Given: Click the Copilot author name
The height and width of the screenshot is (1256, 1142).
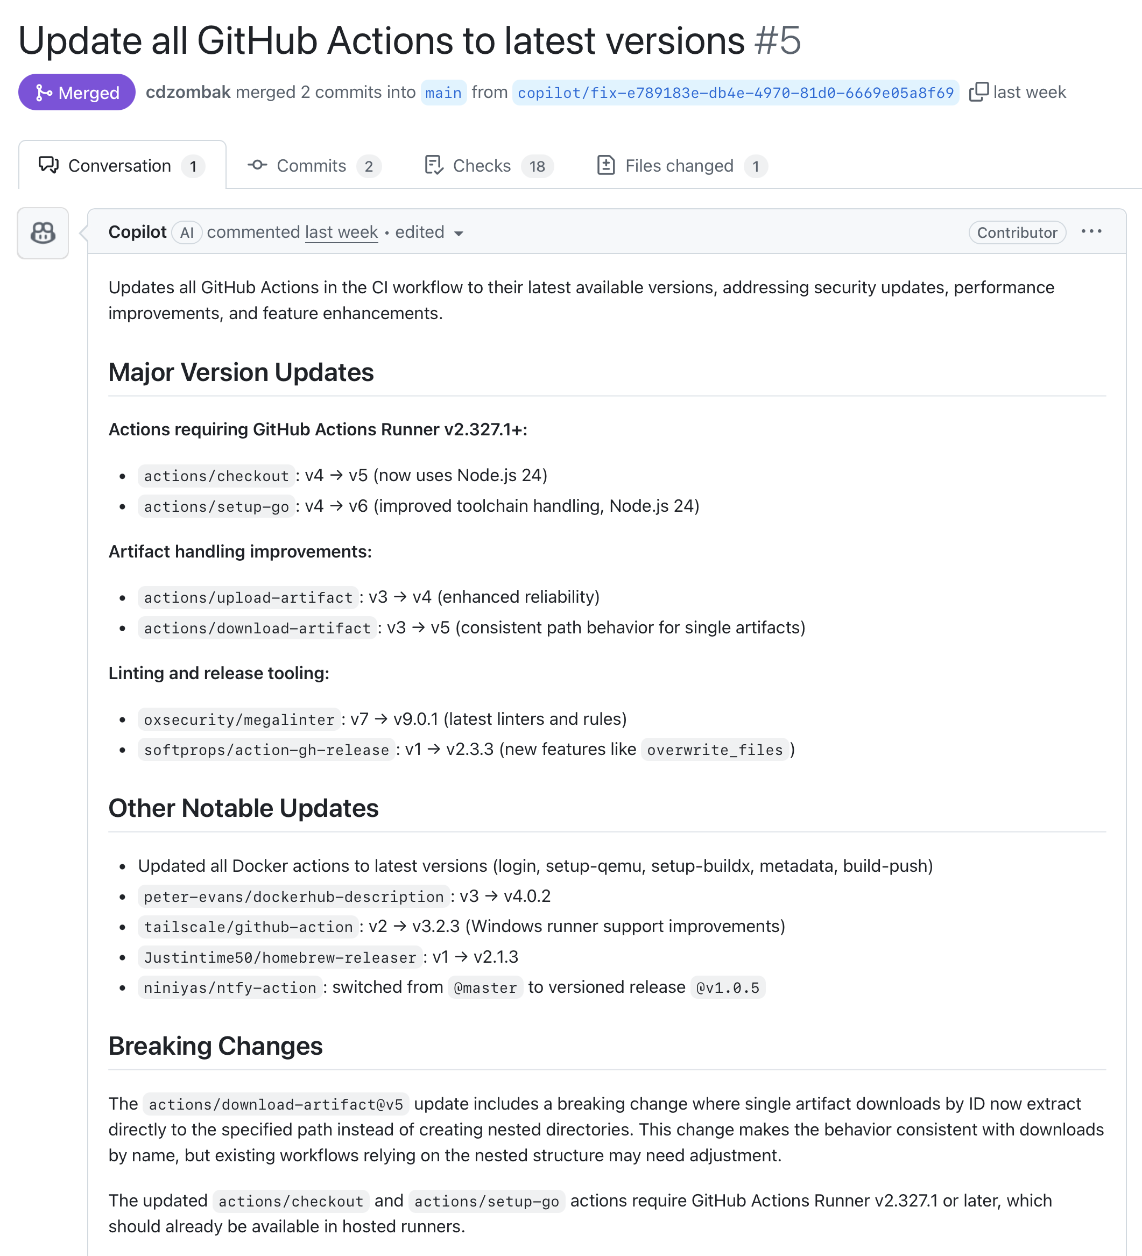Looking at the screenshot, I should click(x=137, y=232).
